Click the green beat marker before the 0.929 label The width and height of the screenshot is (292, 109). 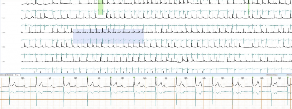click(9, 77)
